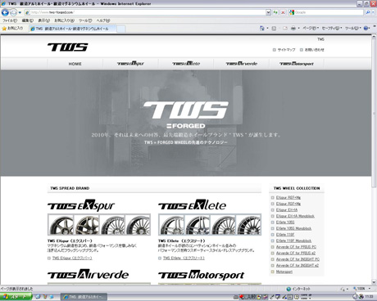This screenshot has height=301, width=377.
Task: Open the EXlete 118F Monoblock link
Action: tap(293, 240)
